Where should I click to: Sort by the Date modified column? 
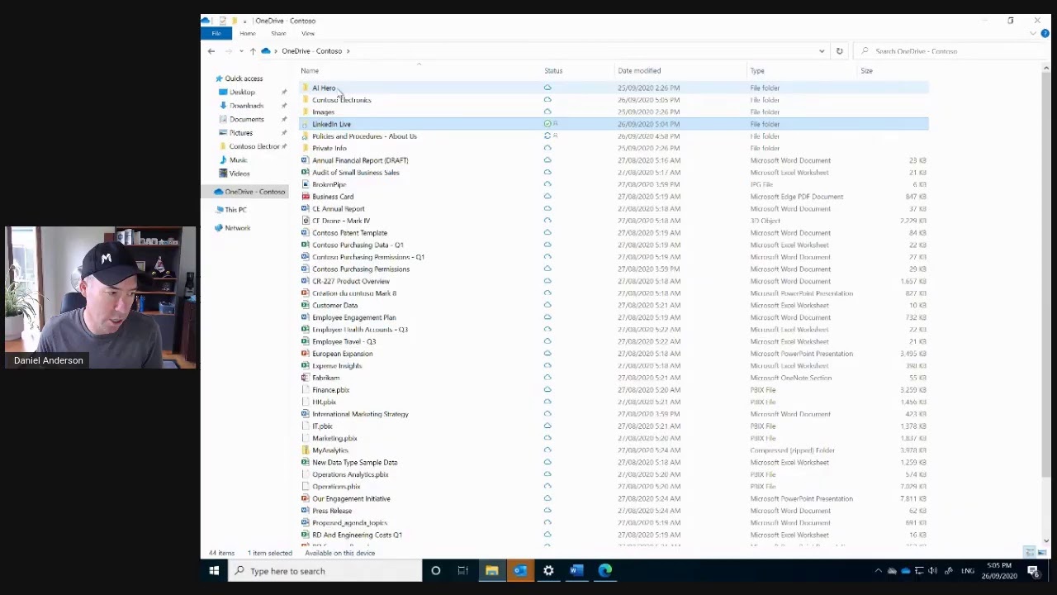point(639,71)
